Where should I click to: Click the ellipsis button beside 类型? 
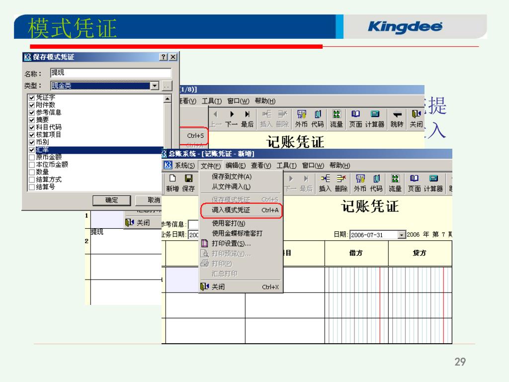tap(167, 86)
